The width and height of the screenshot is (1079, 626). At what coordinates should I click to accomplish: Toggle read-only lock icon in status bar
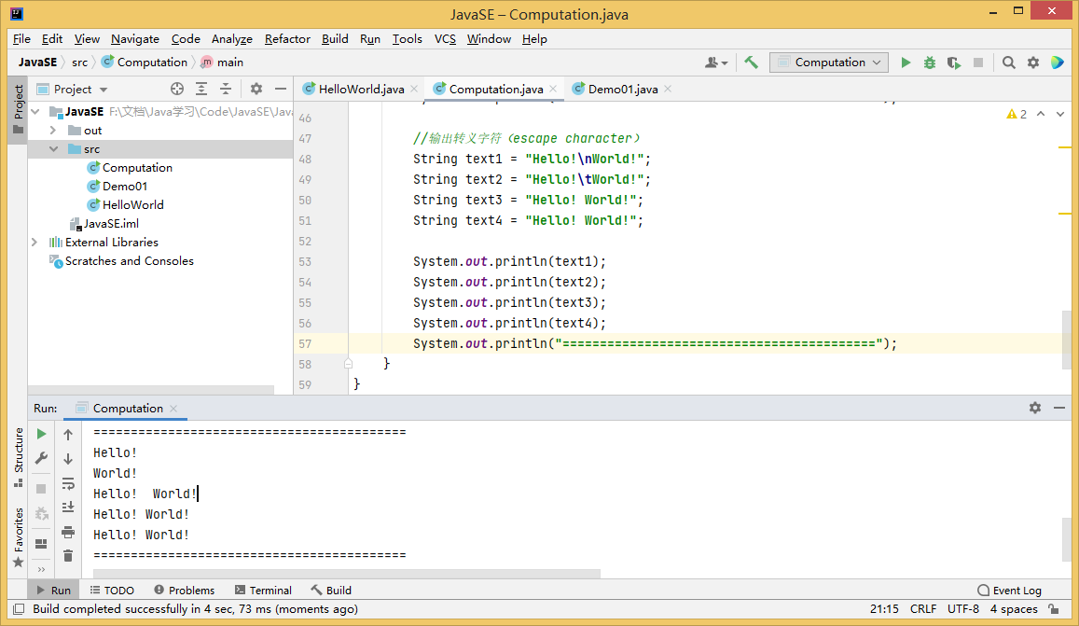click(1054, 609)
